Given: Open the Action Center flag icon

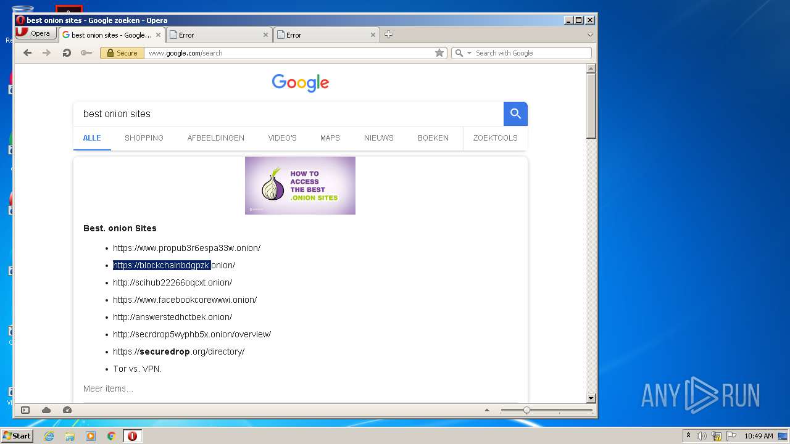Looking at the screenshot, I should pos(731,436).
